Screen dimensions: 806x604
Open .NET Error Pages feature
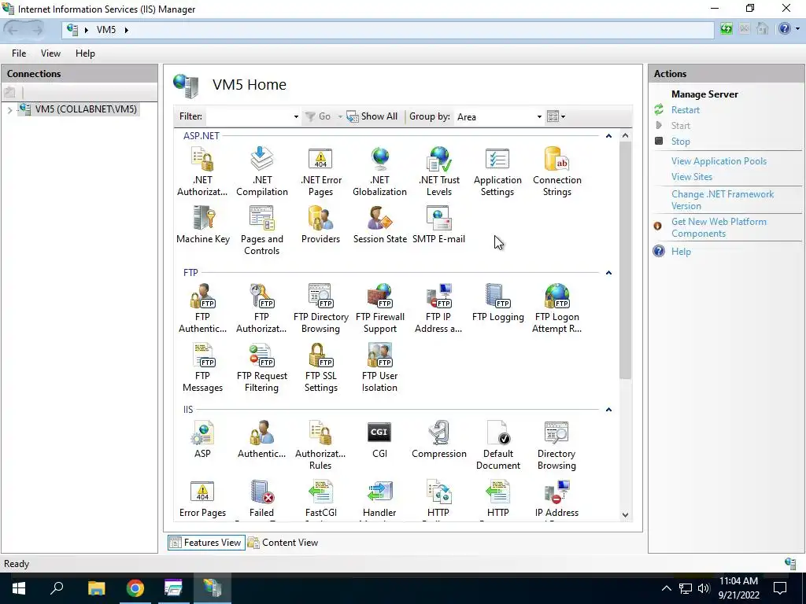[321, 171]
